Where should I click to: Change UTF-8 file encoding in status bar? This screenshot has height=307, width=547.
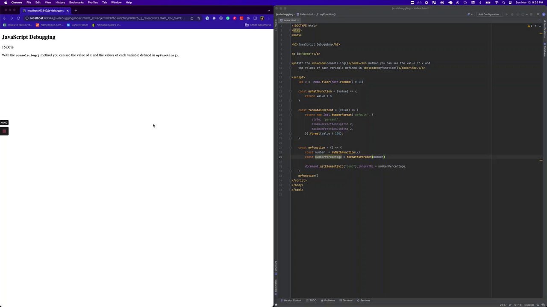(x=518, y=305)
